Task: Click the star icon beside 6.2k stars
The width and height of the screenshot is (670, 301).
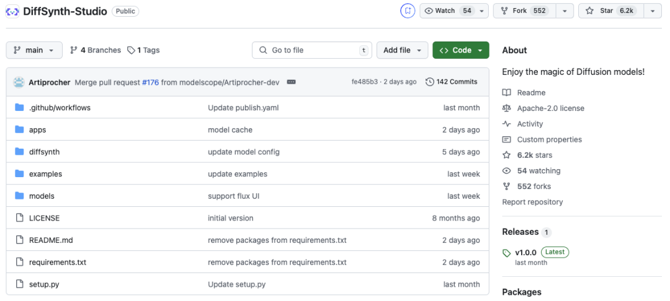Action: 507,155
